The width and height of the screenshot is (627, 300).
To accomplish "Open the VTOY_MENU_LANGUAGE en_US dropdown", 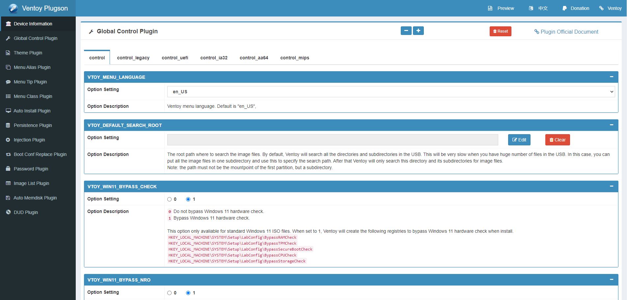I will pyautogui.click(x=391, y=92).
